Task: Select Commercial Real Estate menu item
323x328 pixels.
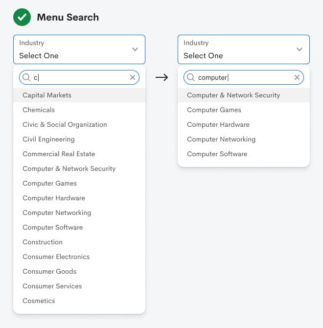Action: coord(59,154)
